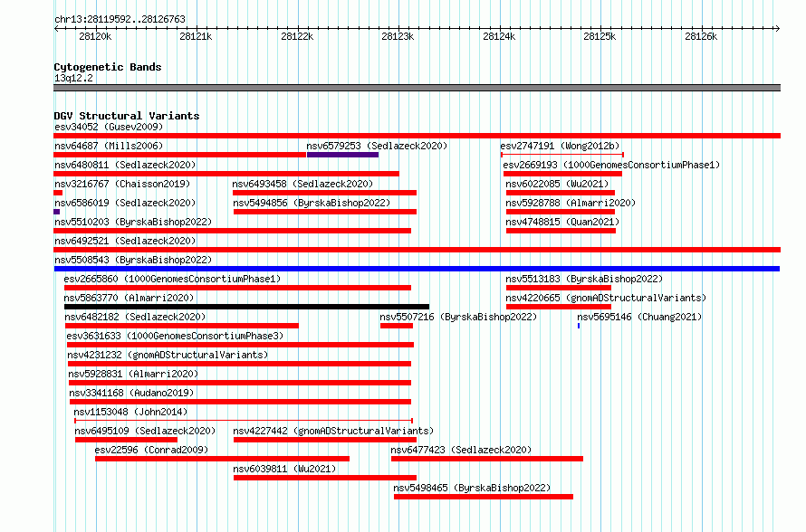Open nsv4231232 (gnomADStructuralVariants) label
Screen dimensions: 806x532
click(x=168, y=355)
